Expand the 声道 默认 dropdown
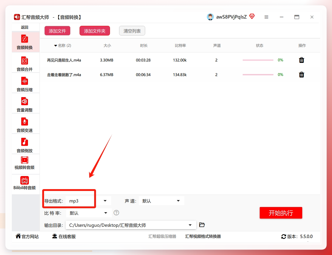Image resolution: width=332 pixels, height=255 pixels. 178,201
